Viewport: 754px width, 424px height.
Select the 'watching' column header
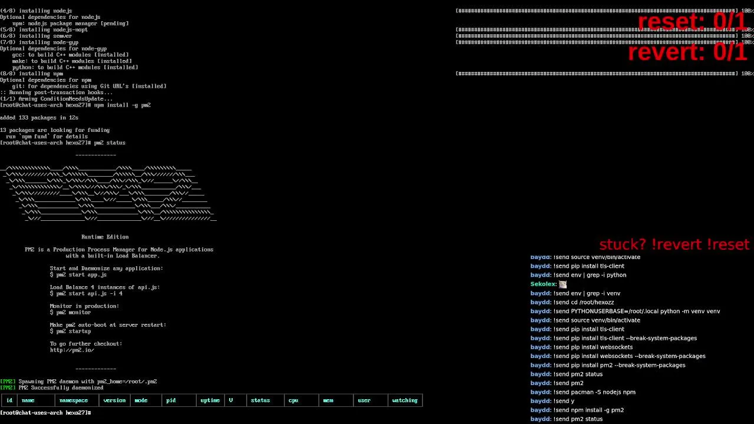(x=405, y=400)
